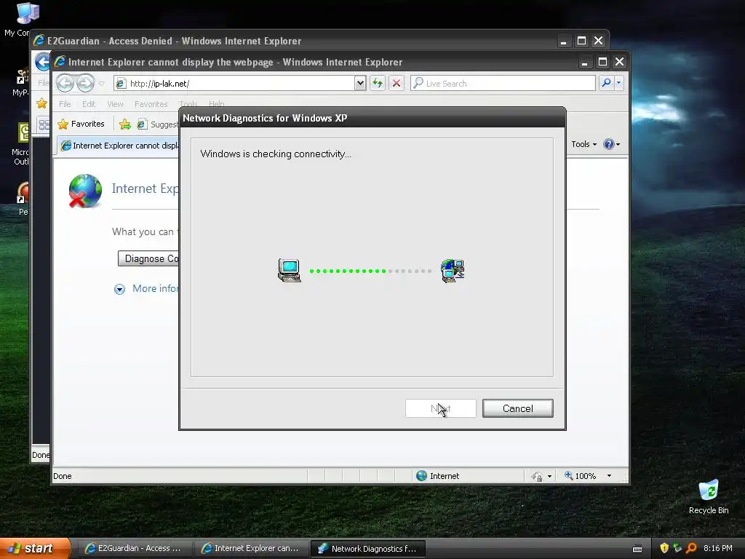This screenshot has width=745, height=559.
Task: Click the orange magnifier tray icon
Action: 691,548
